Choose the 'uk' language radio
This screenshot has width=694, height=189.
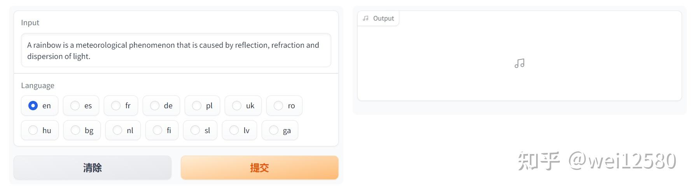click(x=237, y=106)
